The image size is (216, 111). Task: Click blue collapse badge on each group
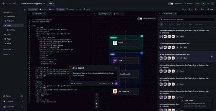tap(142, 53)
